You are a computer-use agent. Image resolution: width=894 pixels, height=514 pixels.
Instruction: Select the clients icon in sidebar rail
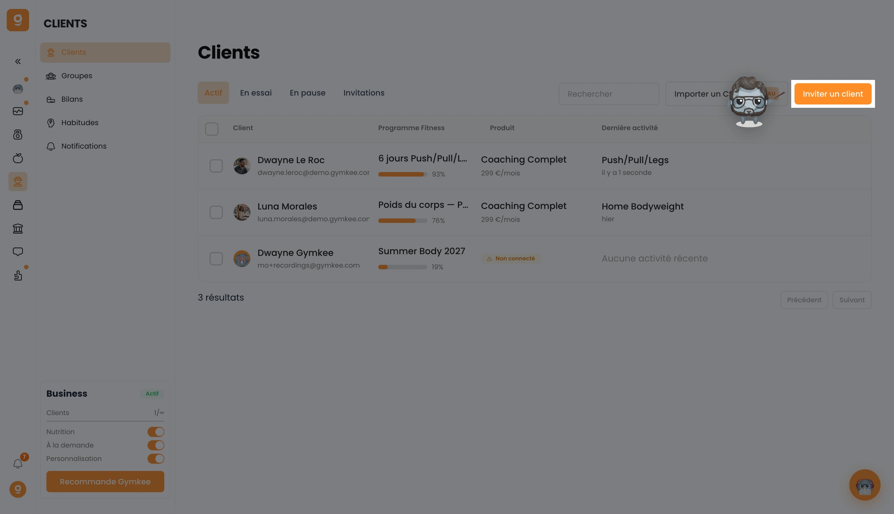coord(18,181)
